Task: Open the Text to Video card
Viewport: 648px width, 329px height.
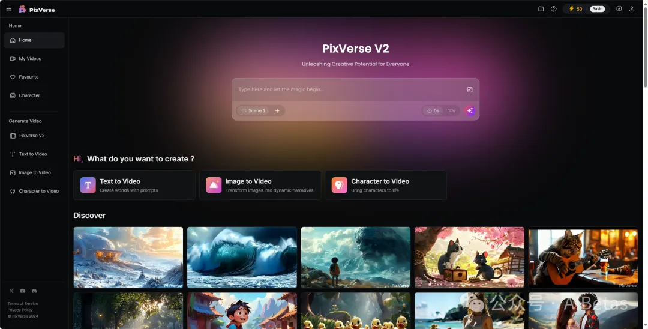Action: point(134,185)
